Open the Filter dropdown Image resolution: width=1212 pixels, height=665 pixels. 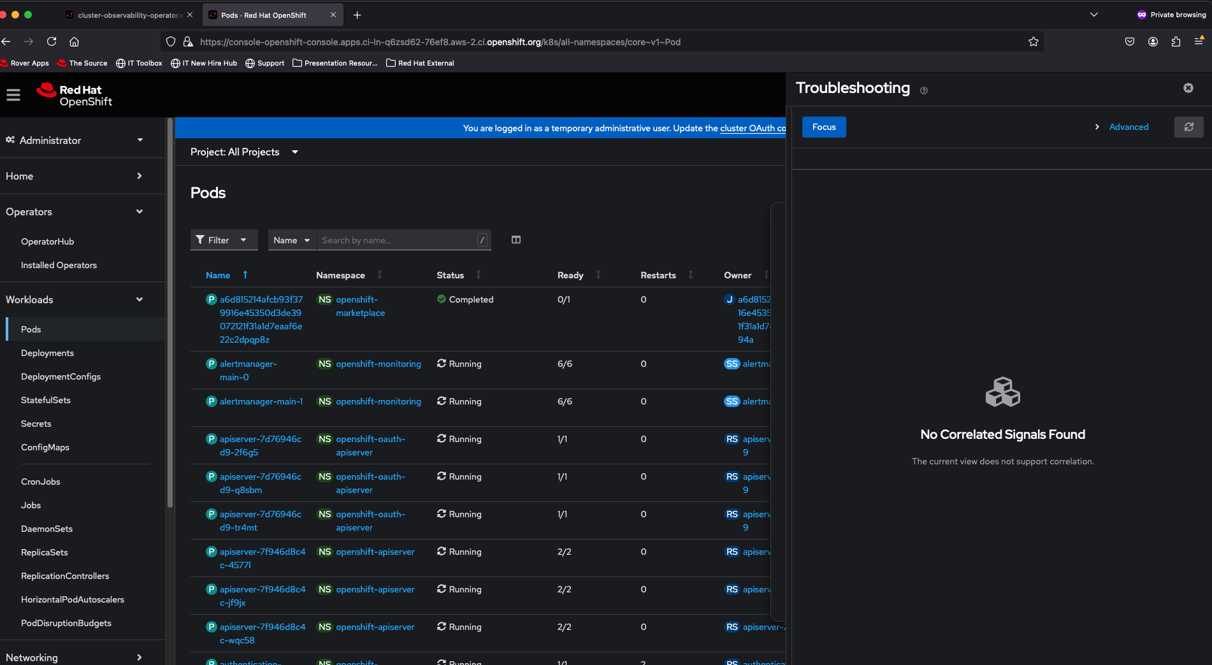click(224, 240)
